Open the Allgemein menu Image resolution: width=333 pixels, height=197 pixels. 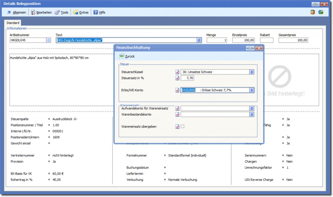point(17,12)
